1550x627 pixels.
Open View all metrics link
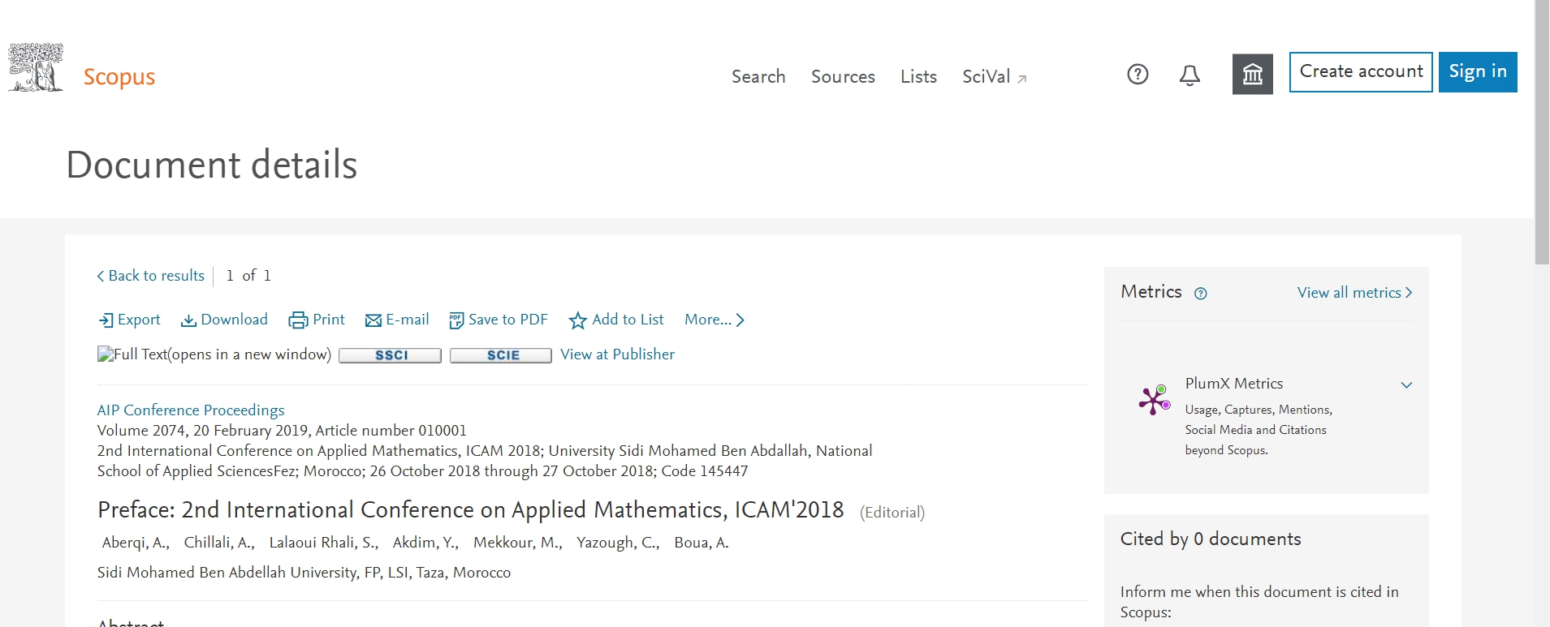pyautogui.click(x=1354, y=293)
